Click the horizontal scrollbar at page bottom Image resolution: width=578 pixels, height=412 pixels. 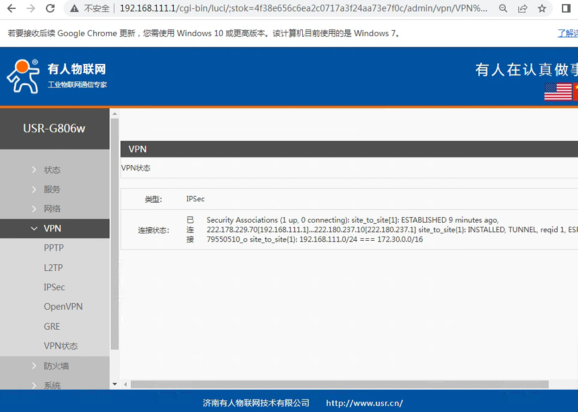[x=339, y=384]
